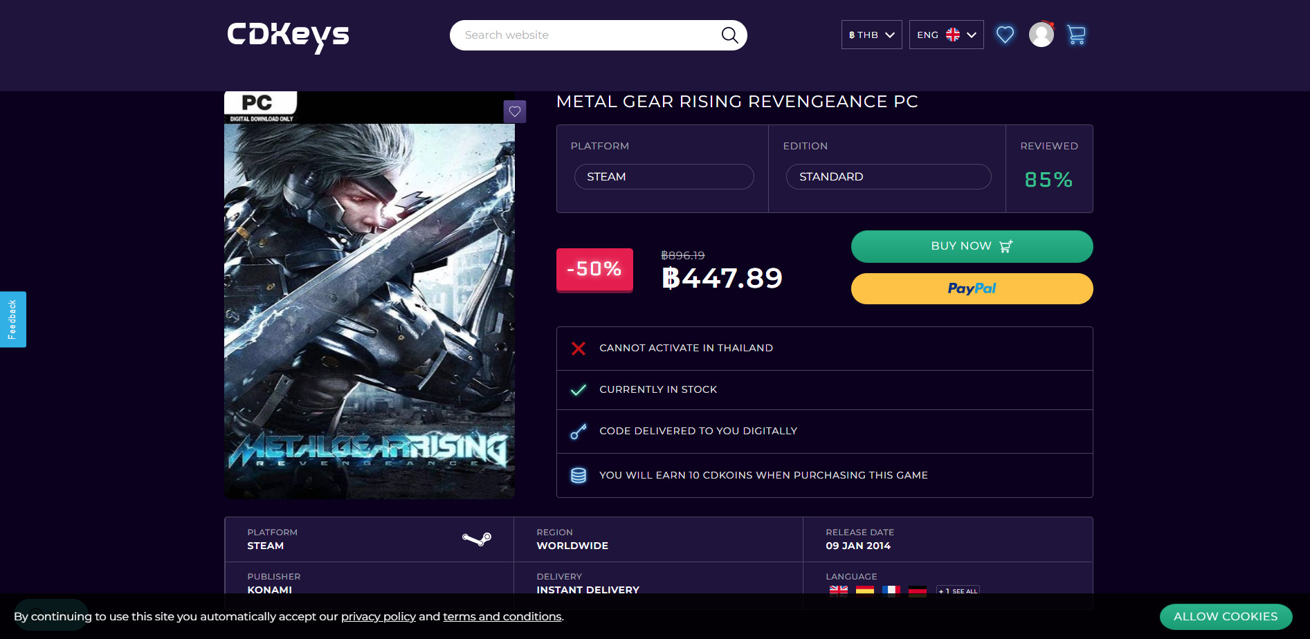Click the struck-through ฿896.19 price
1310x639 pixels.
682,255
